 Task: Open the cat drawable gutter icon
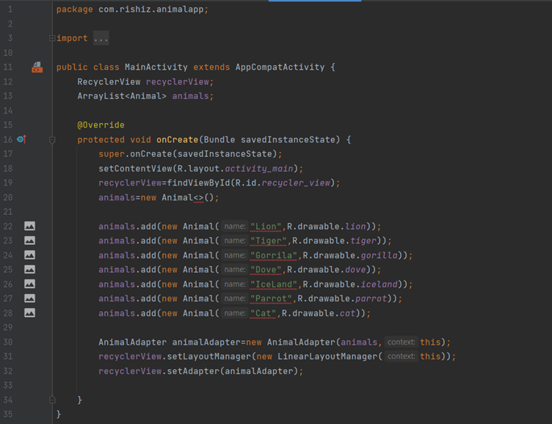point(29,312)
